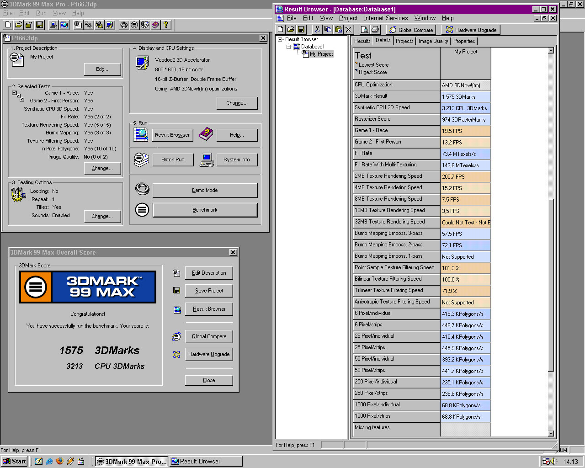Click Close button in Overall Score dialog
Viewport: 585px width, 468px height.
click(x=209, y=380)
